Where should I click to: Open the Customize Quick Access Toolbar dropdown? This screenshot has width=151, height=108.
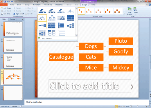pyautogui.click(x=15, y=1)
